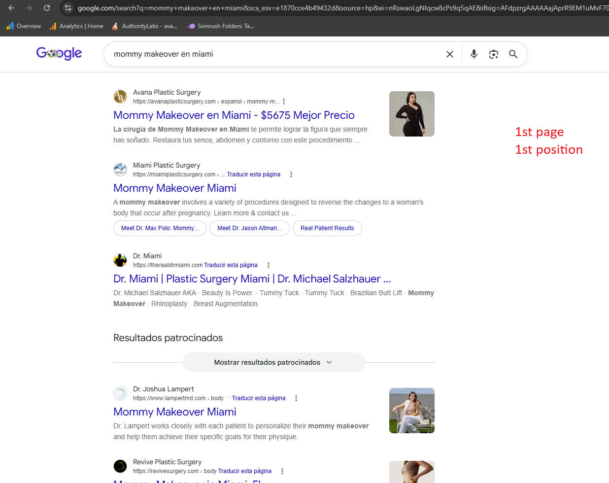This screenshot has width=609, height=483.
Task: Click the 'Meet Dr. Jason Altman...' chip
Action: tap(250, 228)
